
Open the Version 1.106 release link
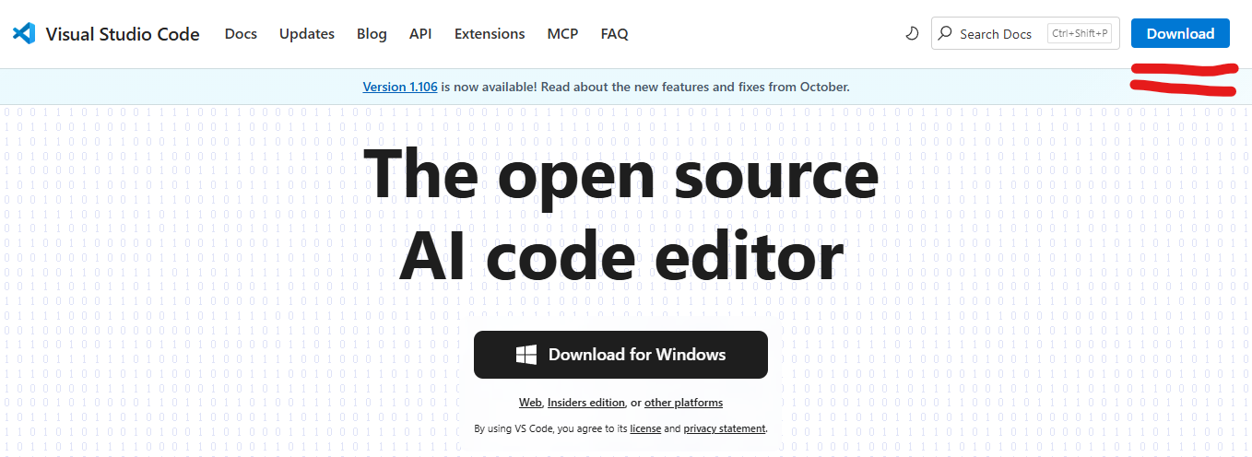point(400,87)
